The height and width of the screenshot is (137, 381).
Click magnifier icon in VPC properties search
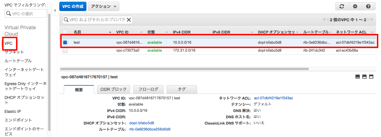click(66, 20)
